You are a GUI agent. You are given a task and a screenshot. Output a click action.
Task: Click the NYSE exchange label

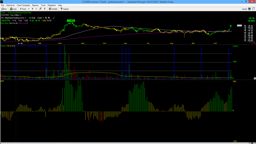[49, 20]
